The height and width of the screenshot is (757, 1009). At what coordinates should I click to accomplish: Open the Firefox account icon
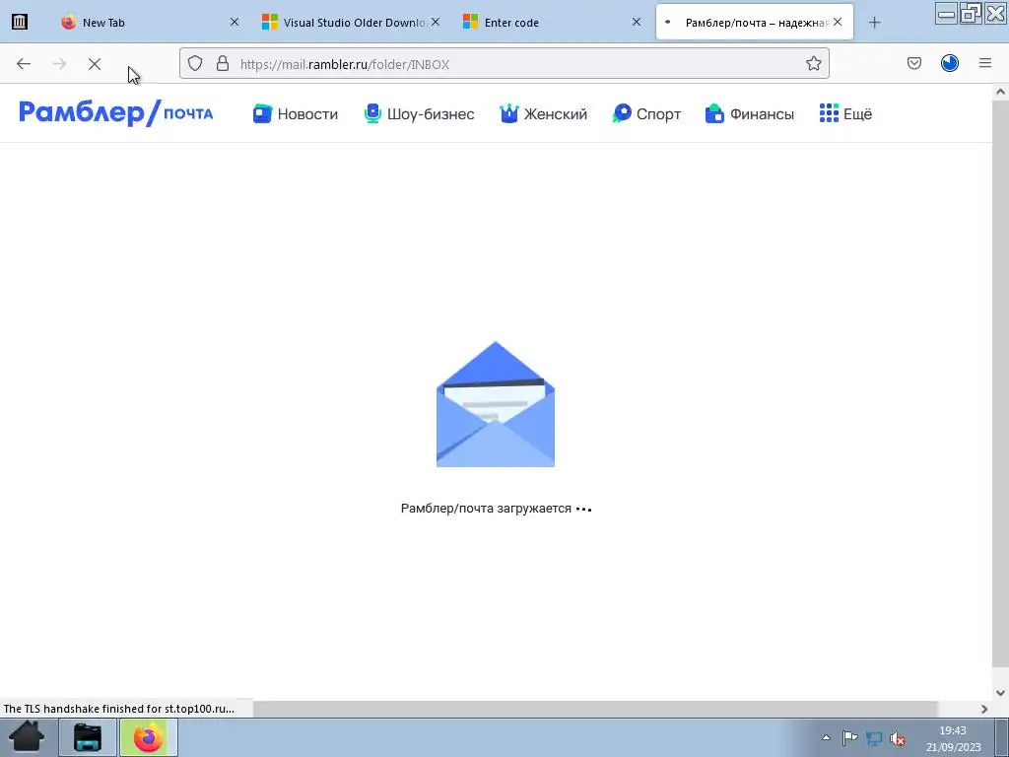[950, 63]
